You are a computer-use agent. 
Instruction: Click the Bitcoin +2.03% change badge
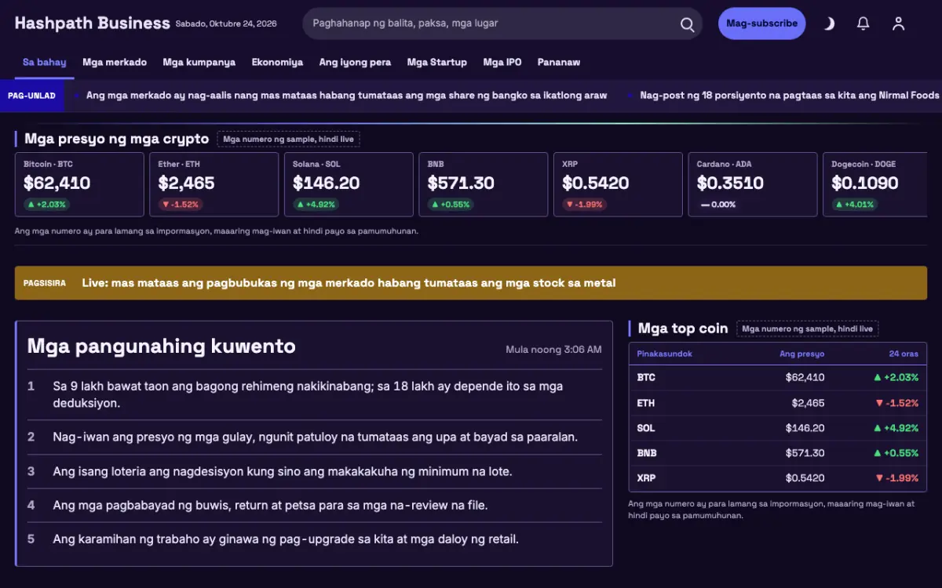46,205
